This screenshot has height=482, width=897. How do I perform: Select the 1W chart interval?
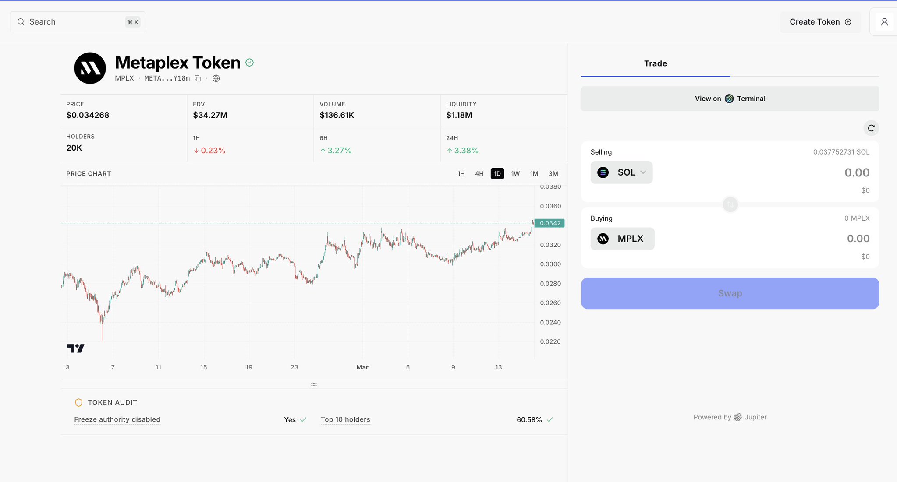coord(515,174)
